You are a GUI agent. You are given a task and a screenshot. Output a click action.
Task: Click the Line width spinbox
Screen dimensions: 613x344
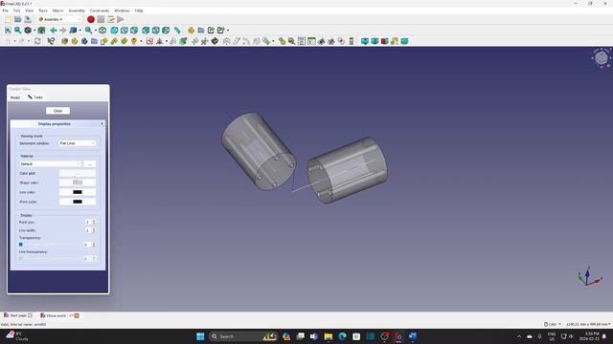pyautogui.click(x=90, y=230)
